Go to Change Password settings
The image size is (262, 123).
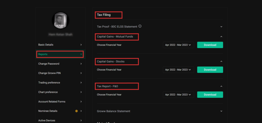[60, 64]
